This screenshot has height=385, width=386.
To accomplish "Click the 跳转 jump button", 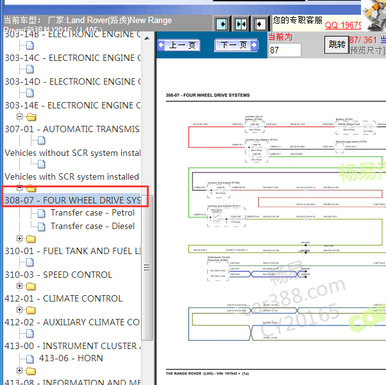I will pos(337,44).
